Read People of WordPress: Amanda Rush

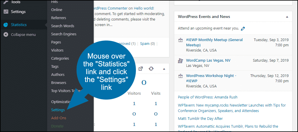(x=207, y=97)
